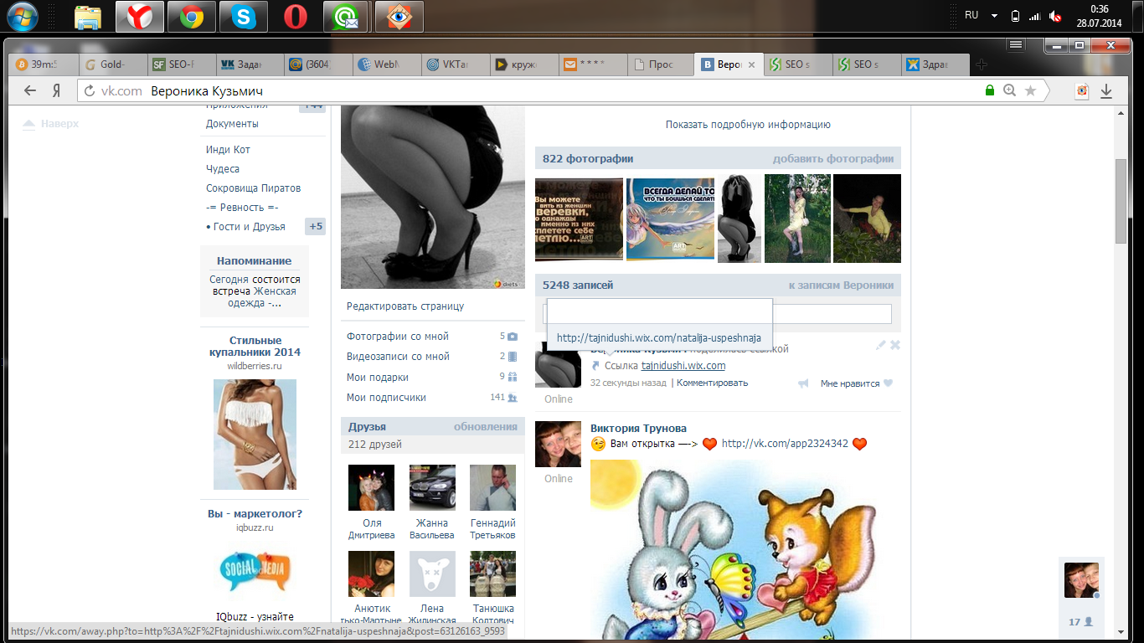Click the volume muted tray icon
The width and height of the screenshot is (1144, 643).
(1056, 16)
